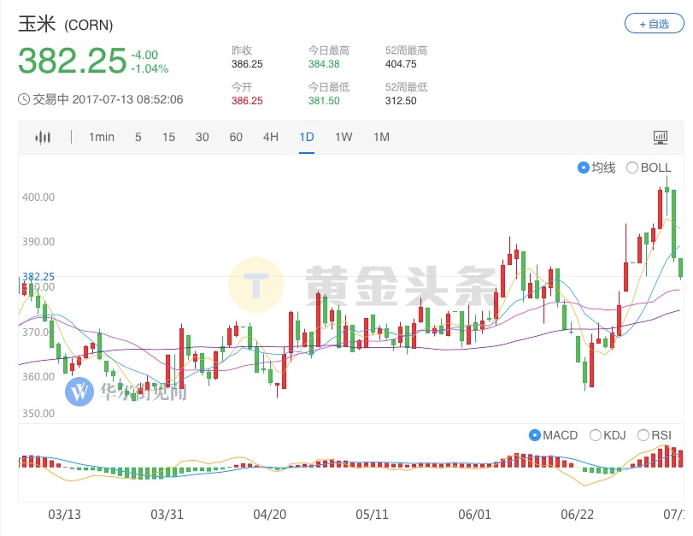
Task: Click the 黄金头条 circular T logo watermark
Action: click(x=255, y=282)
